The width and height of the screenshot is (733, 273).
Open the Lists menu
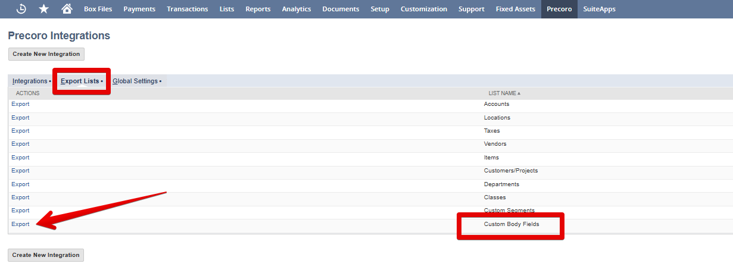click(227, 9)
